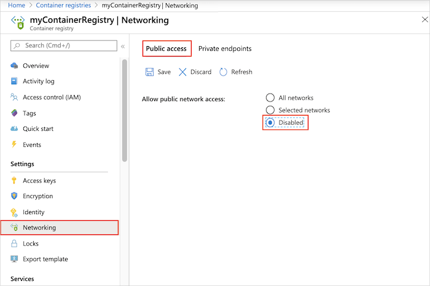Select the Disabled radio button
This screenshot has height=286, width=430.
tap(270, 123)
